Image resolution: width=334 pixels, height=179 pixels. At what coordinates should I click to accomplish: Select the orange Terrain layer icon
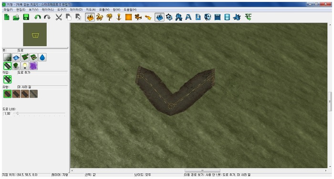coord(90,17)
